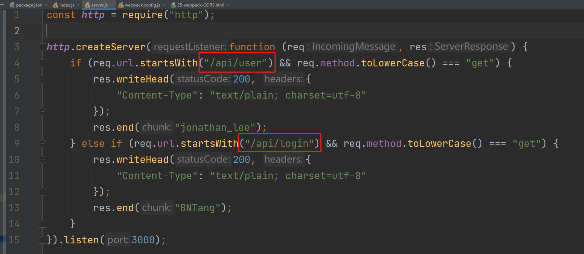The height and width of the screenshot is (254, 584).
Task: Click toLowerCase on line 4
Action: click(393, 63)
